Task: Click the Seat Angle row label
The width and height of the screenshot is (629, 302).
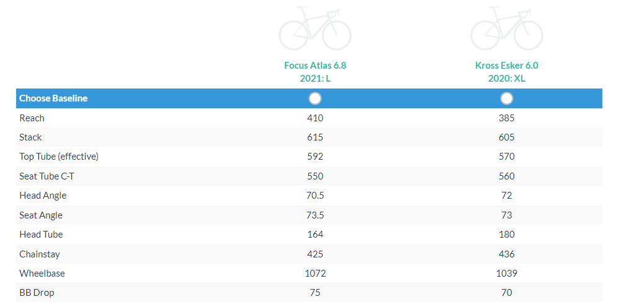Action: pos(41,215)
